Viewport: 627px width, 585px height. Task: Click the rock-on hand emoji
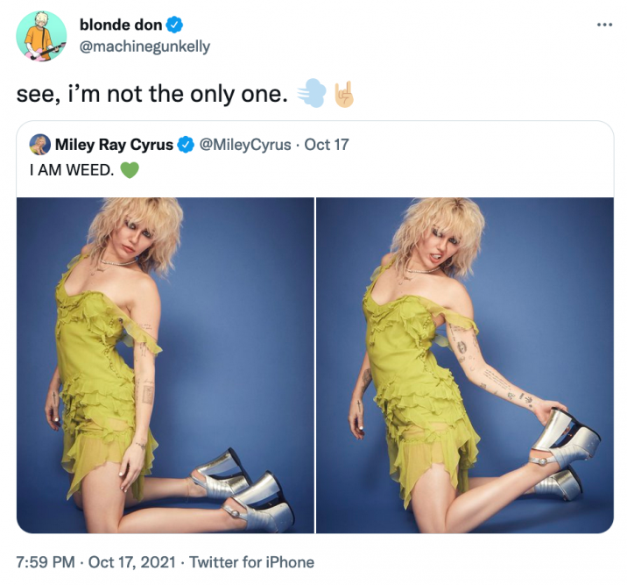coord(342,93)
